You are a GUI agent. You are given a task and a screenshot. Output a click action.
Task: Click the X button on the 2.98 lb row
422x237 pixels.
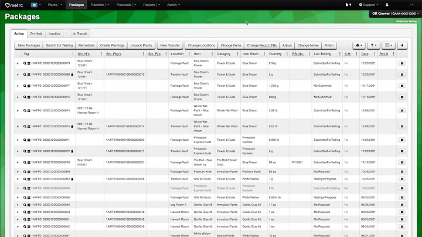click(402, 110)
